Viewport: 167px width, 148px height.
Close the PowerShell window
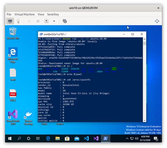(x=142, y=34)
